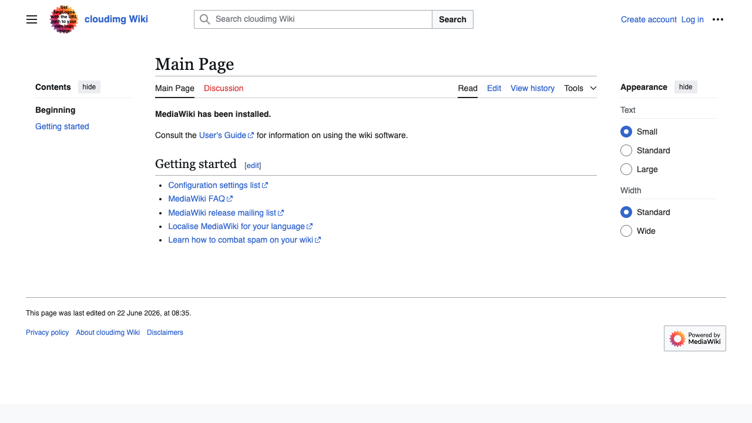This screenshot has height=423, width=752.
Task: Select Large text size radio
Action: [x=626, y=169]
